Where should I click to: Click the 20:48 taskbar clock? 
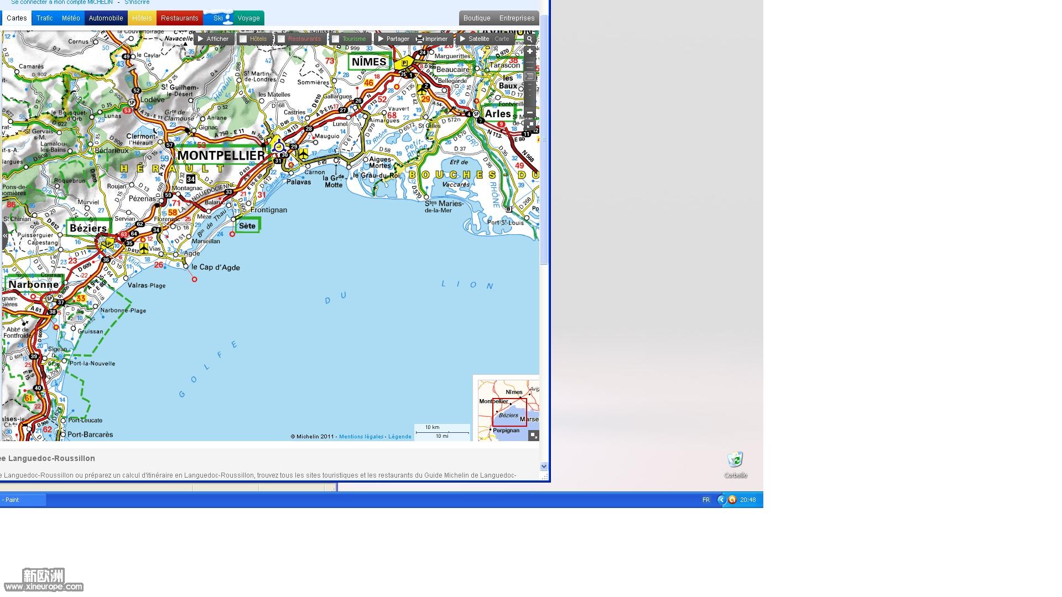point(748,500)
